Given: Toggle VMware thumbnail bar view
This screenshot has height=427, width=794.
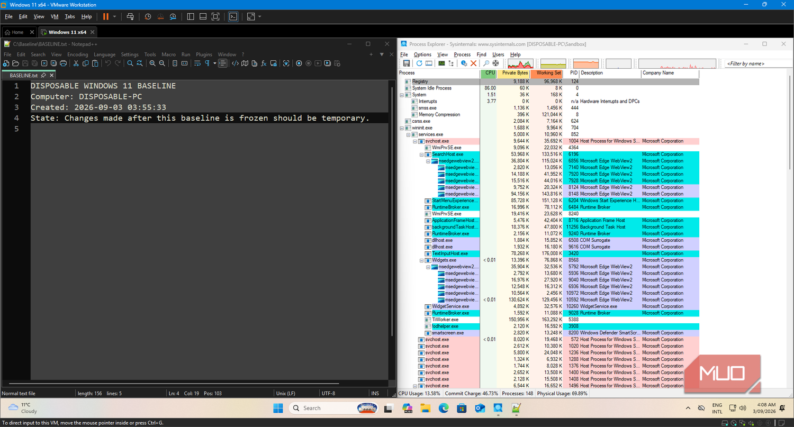Looking at the screenshot, I should 203,16.
